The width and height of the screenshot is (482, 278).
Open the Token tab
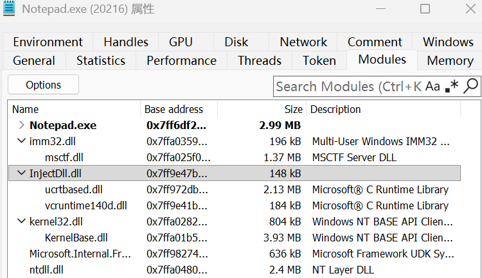click(x=319, y=61)
